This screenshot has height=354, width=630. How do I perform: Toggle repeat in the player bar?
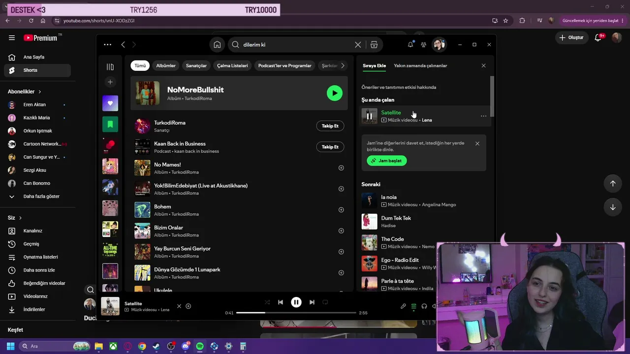point(325,302)
